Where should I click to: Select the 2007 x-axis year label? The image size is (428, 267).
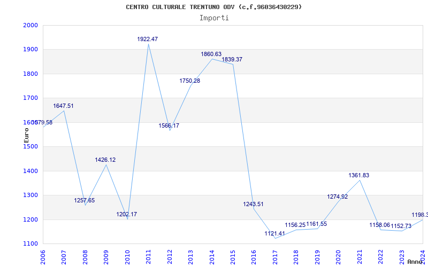point(64,257)
